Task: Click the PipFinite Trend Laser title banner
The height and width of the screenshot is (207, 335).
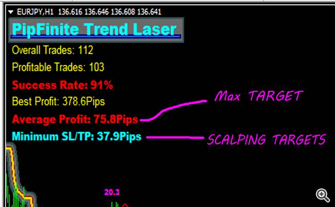Action: pyautogui.click(x=96, y=30)
